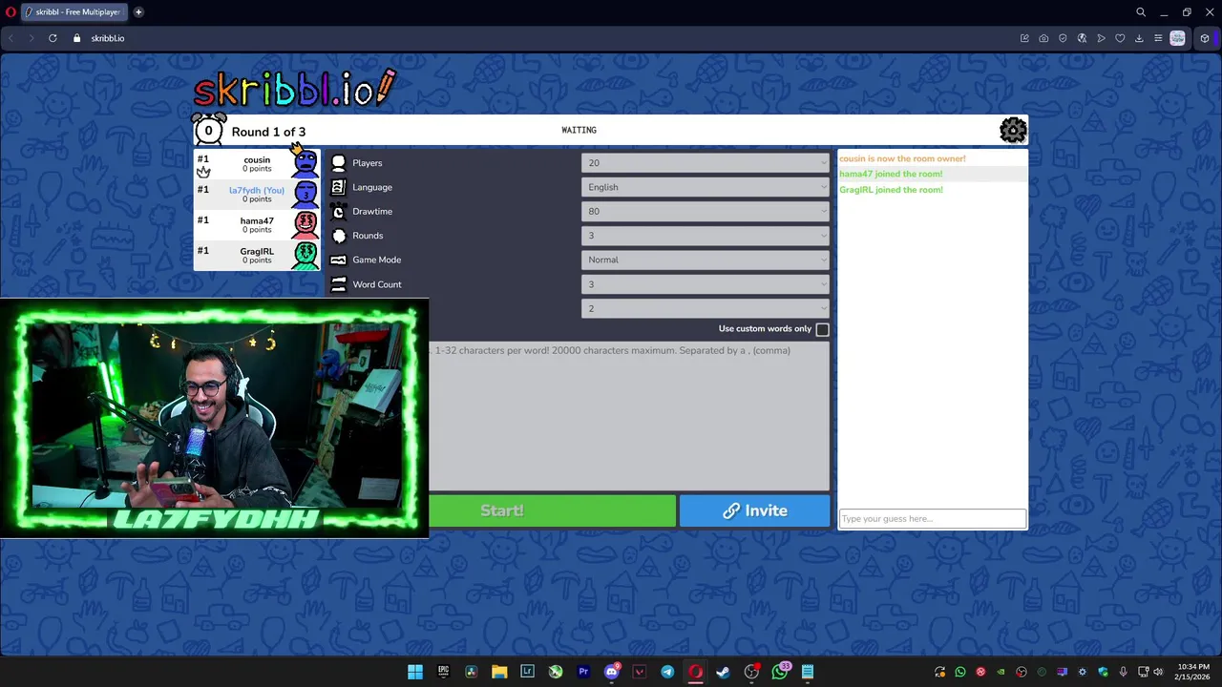Screen dimensions: 1222x687
Task: Expand the Word Count dropdown showing 3
Action: (x=706, y=284)
